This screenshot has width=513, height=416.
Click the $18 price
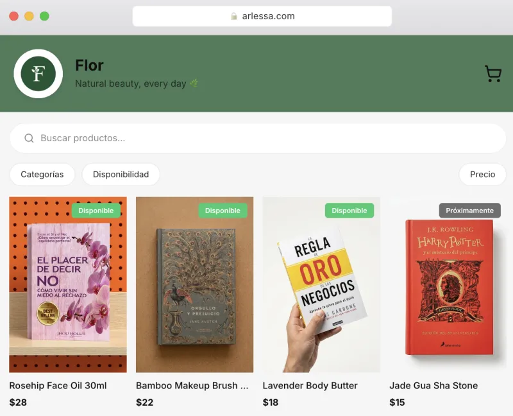(x=271, y=403)
